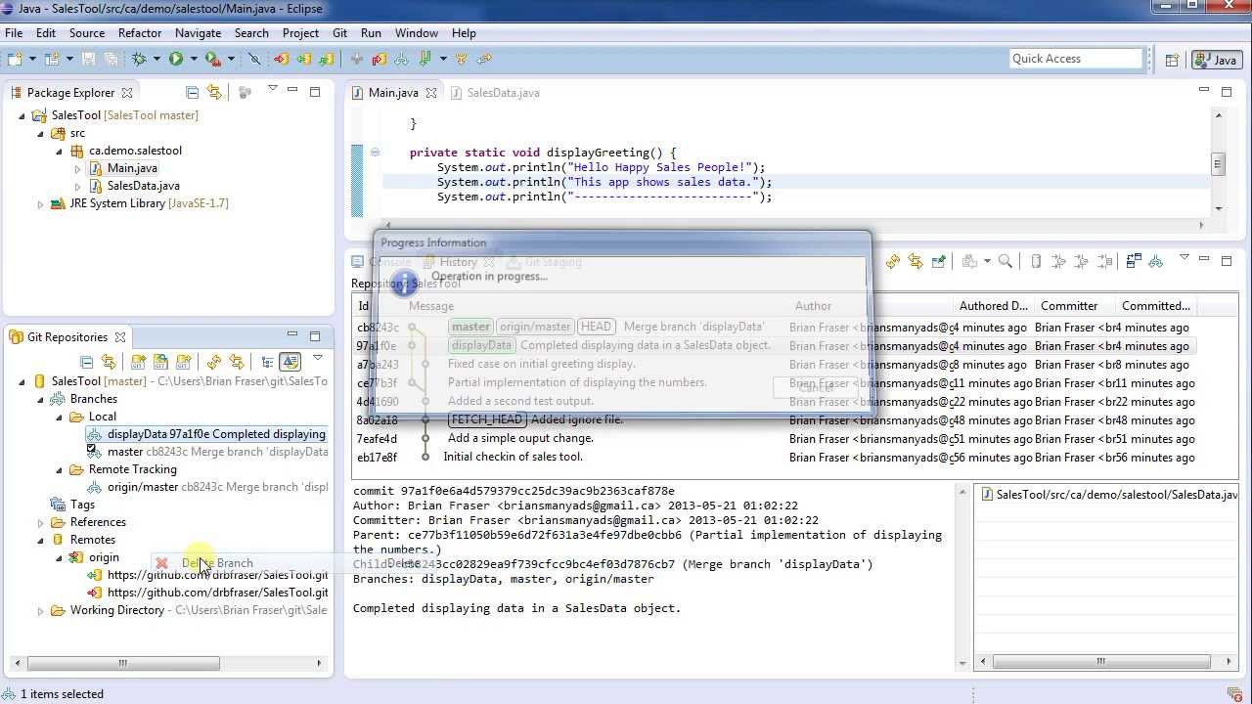
Task: Click the Find magnifier icon in History toolbar
Action: coord(1006,261)
